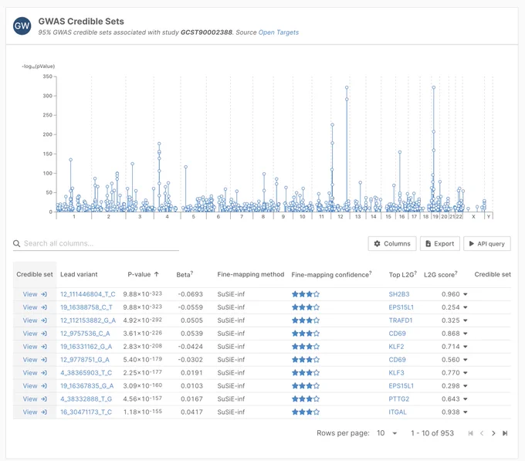Expand L2G score 0.770 dropdown arrow
This screenshot has height=461, width=525.
(465, 373)
